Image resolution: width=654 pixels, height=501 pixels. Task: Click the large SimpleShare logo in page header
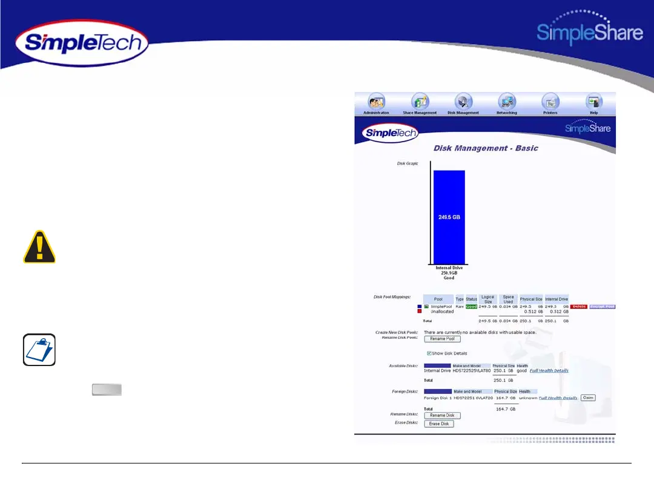click(x=590, y=27)
